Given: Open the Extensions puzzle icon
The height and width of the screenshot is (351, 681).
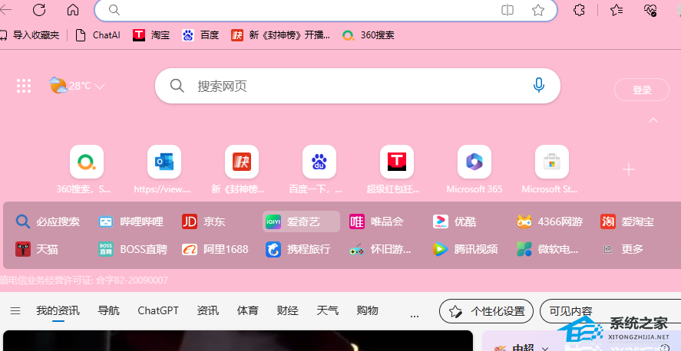Looking at the screenshot, I should click(x=580, y=10).
